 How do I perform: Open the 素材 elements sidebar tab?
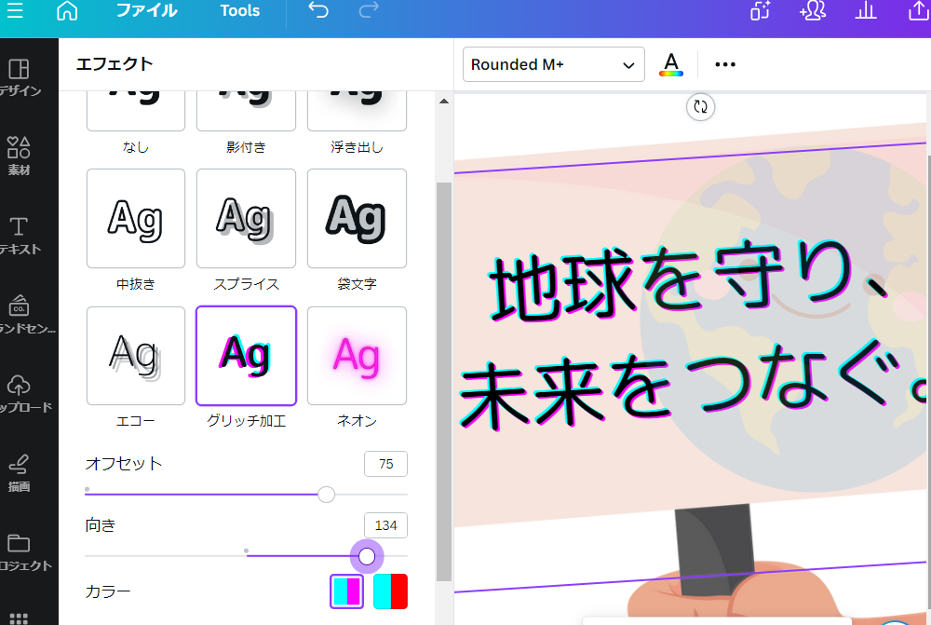tap(19, 156)
